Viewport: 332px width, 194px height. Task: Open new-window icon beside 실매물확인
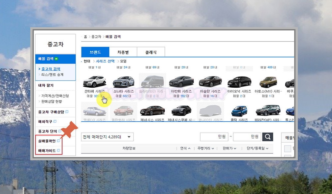[59, 141]
